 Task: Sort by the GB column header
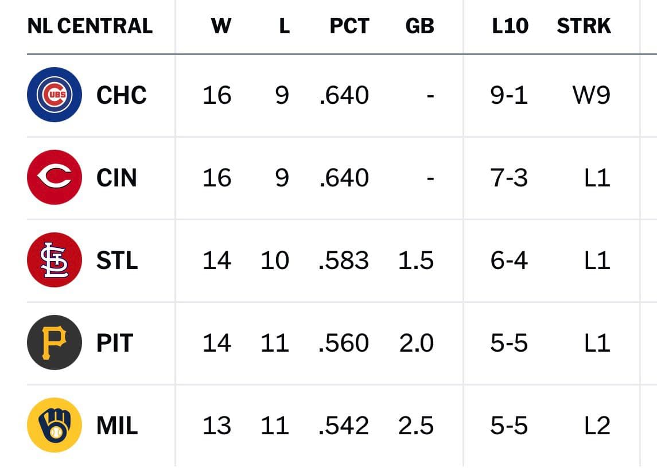tap(419, 26)
